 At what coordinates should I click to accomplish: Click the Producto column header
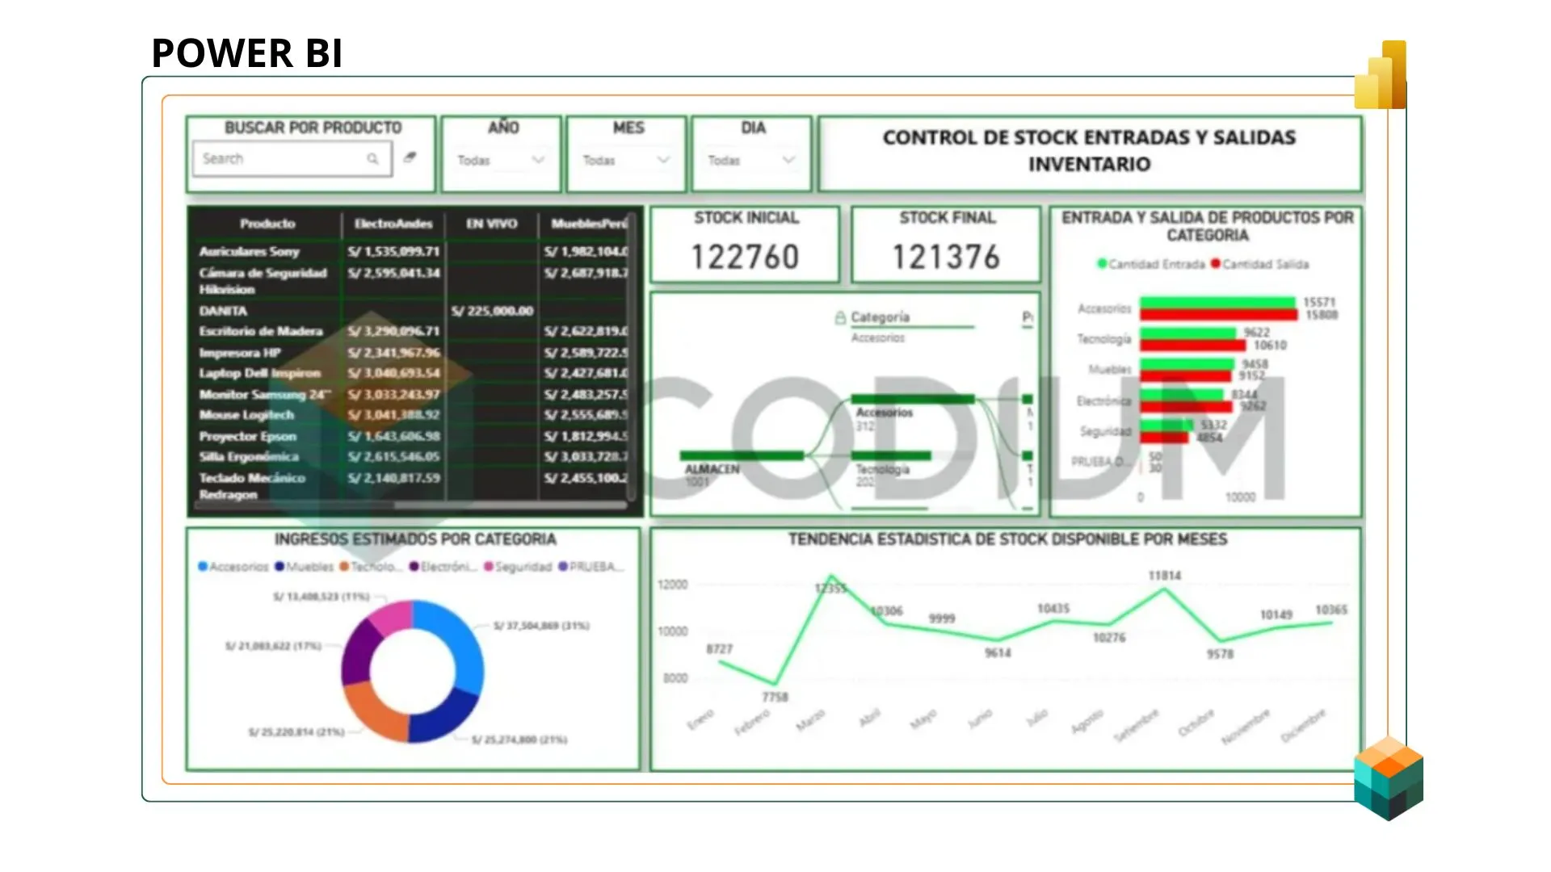(x=267, y=224)
